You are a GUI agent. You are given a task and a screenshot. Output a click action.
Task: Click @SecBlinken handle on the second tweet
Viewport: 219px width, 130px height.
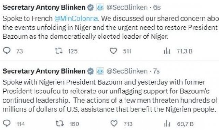click(127, 71)
